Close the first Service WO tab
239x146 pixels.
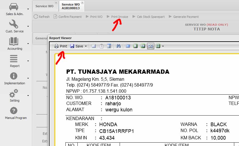tap(56, 3)
